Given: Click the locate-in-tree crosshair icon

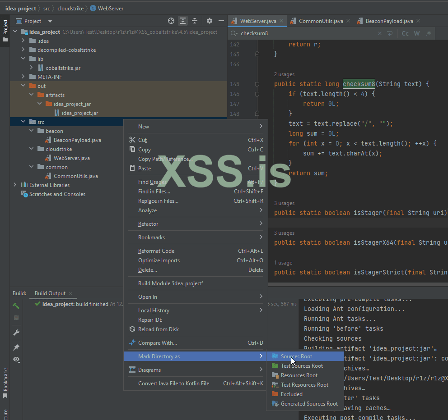Looking at the screenshot, I should click(171, 21).
